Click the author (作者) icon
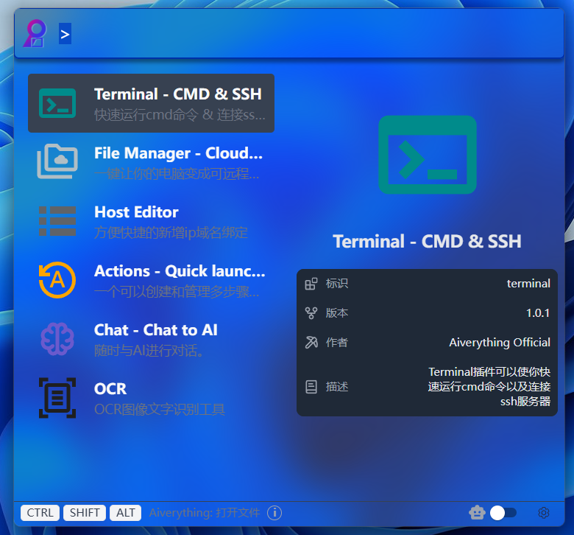 311,343
